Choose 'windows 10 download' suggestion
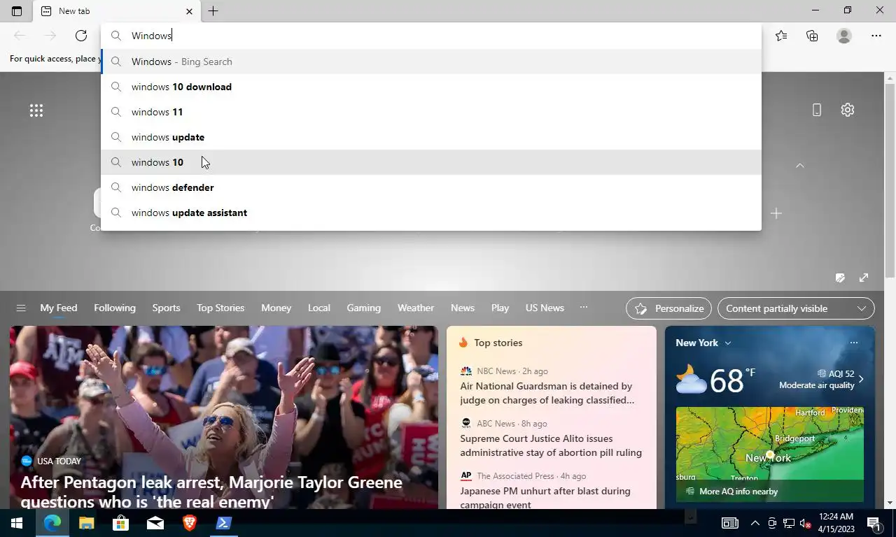 431,87
